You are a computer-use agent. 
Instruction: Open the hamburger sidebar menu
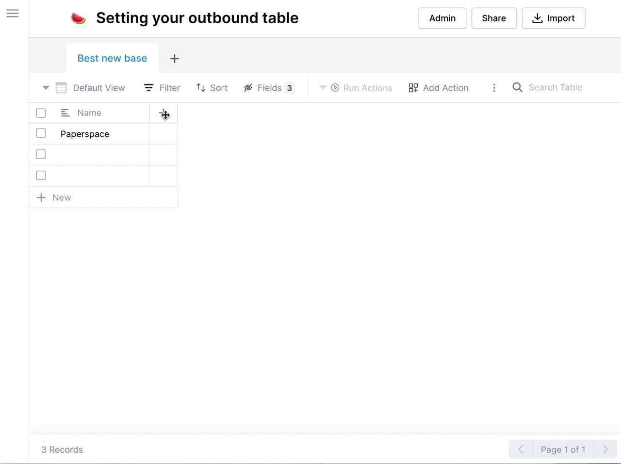tap(13, 14)
